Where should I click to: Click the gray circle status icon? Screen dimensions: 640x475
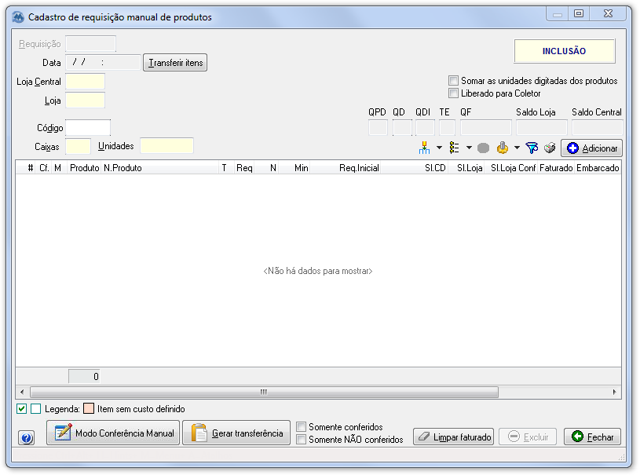tap(483, 148)
